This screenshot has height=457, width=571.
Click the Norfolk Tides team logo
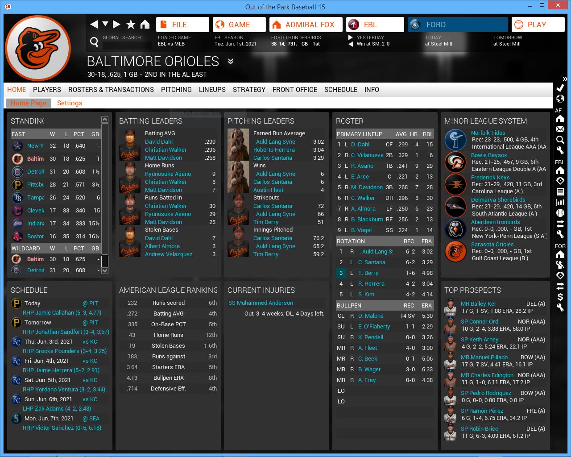coord(455,140)
